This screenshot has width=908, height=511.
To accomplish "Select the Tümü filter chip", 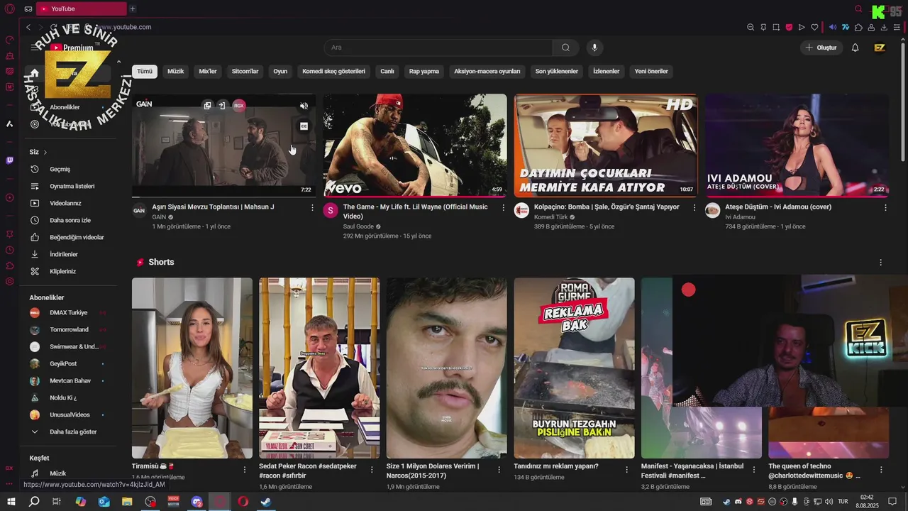I will tap(145, 71).
